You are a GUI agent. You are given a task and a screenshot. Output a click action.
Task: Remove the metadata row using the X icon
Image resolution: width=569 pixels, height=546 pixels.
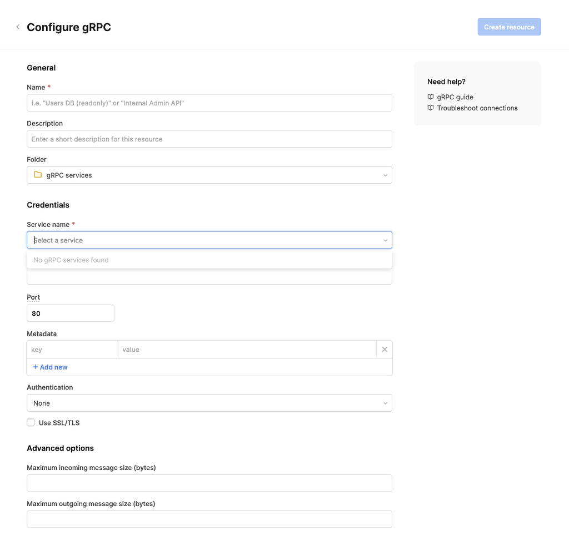385,349
